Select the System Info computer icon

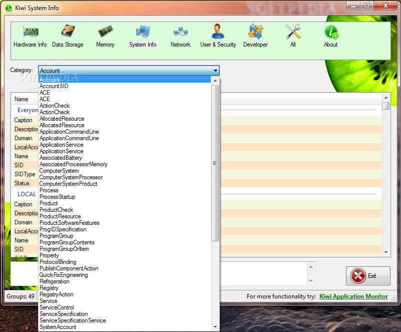(143, 32)
